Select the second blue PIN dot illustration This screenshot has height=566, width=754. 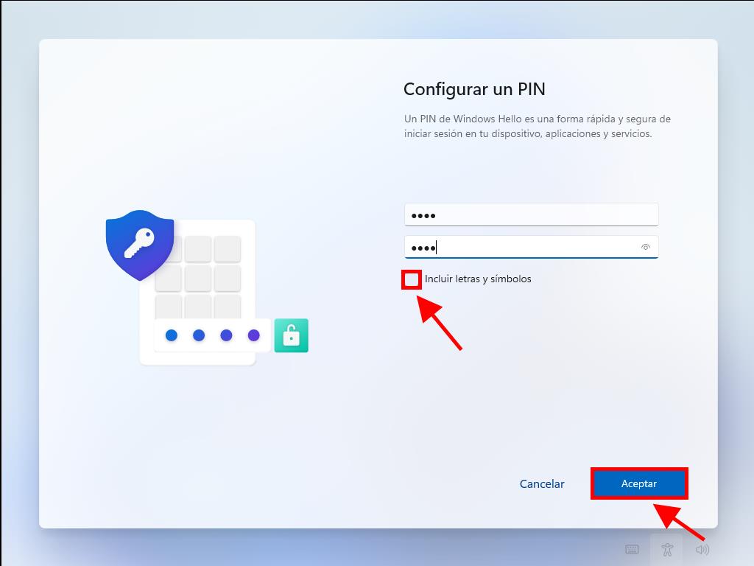pyautogui.click(x=199, y=335)
